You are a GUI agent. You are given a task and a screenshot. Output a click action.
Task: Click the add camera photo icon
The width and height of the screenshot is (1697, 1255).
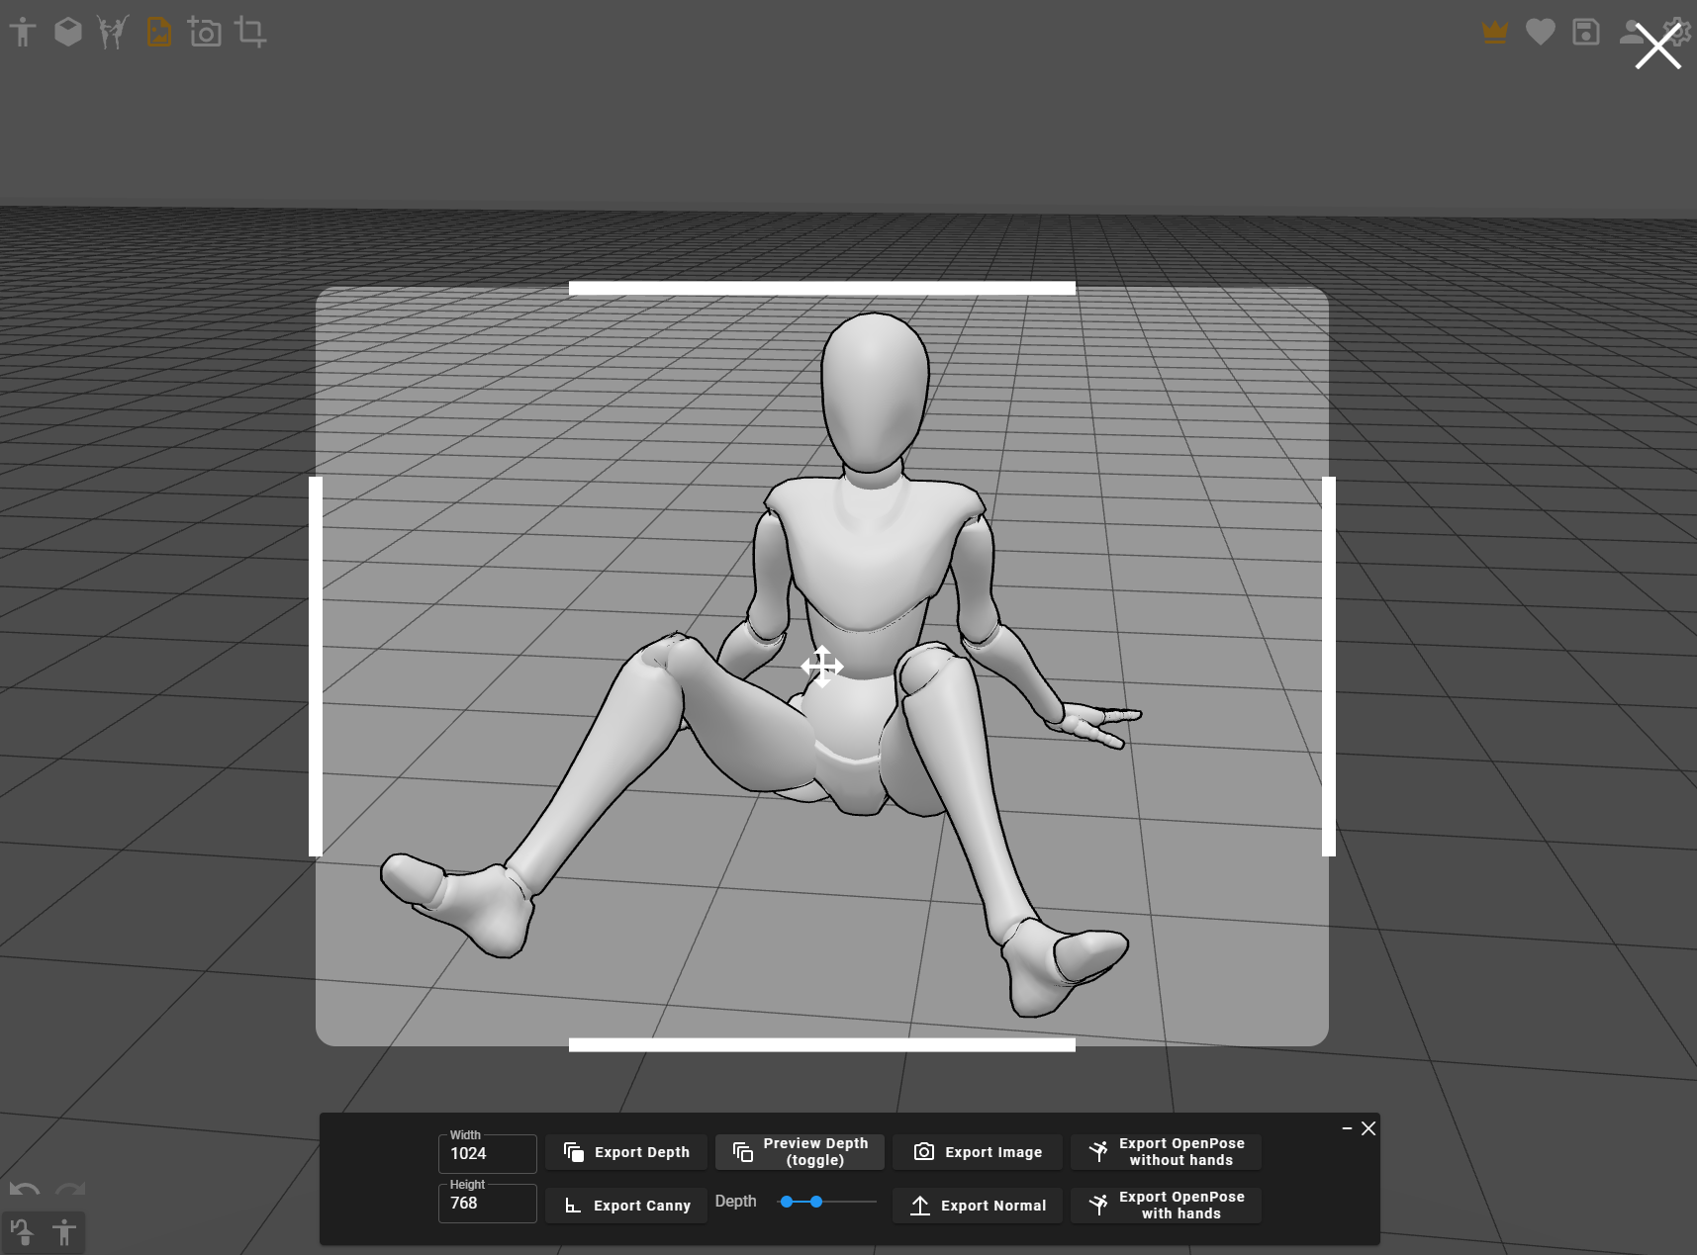click(x=205, y=33)
